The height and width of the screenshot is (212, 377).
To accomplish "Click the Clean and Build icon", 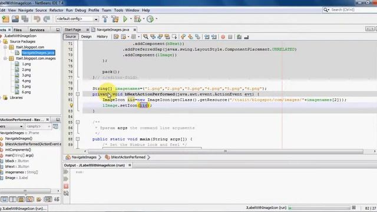I will tap(115, 19).
